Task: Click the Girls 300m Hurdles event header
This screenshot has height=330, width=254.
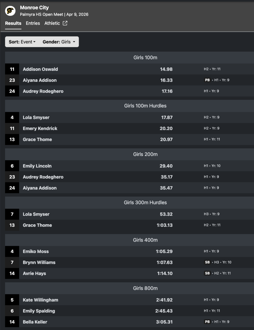Action: [145, 202]
